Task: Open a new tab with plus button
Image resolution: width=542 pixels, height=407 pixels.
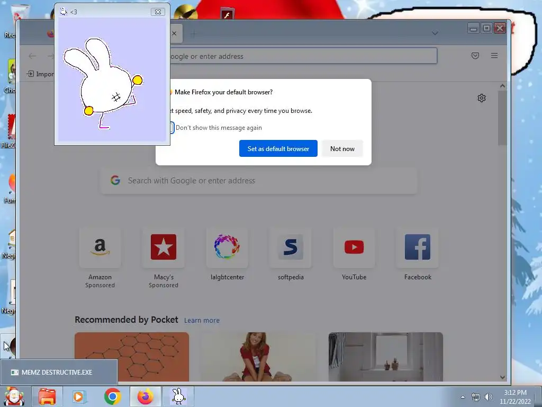Action: pos(194,33)
